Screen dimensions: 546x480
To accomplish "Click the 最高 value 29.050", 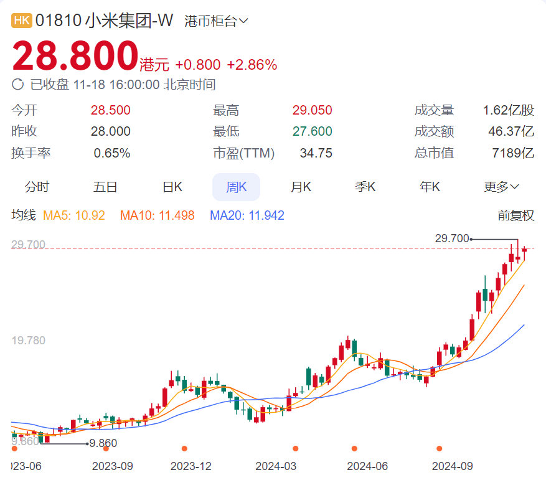I will point(312,110).
